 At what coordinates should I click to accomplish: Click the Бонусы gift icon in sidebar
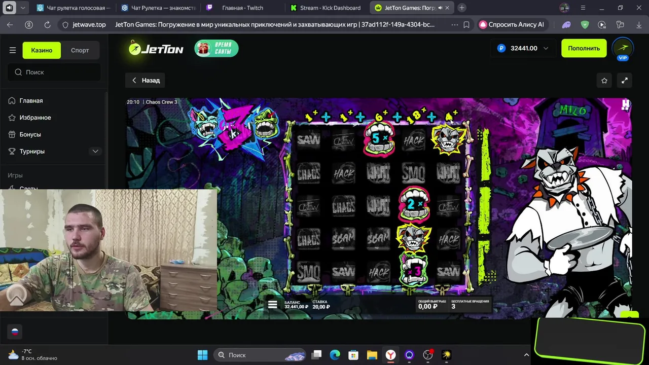click(x=12, y=134)
